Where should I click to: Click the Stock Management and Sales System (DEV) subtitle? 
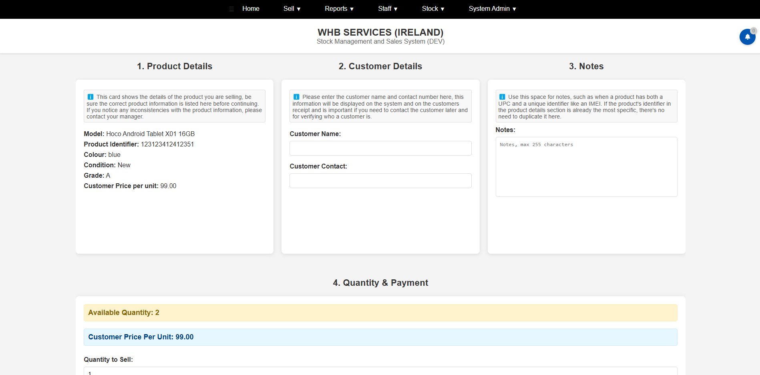[x=380, y=41]
